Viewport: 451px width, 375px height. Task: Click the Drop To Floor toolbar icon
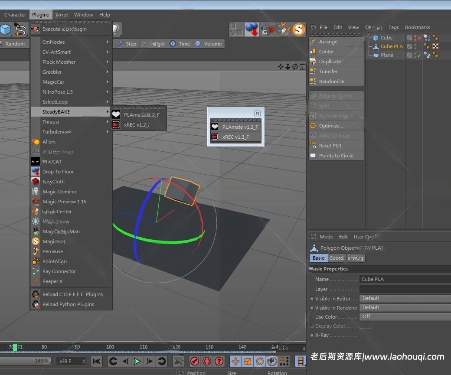252,29
